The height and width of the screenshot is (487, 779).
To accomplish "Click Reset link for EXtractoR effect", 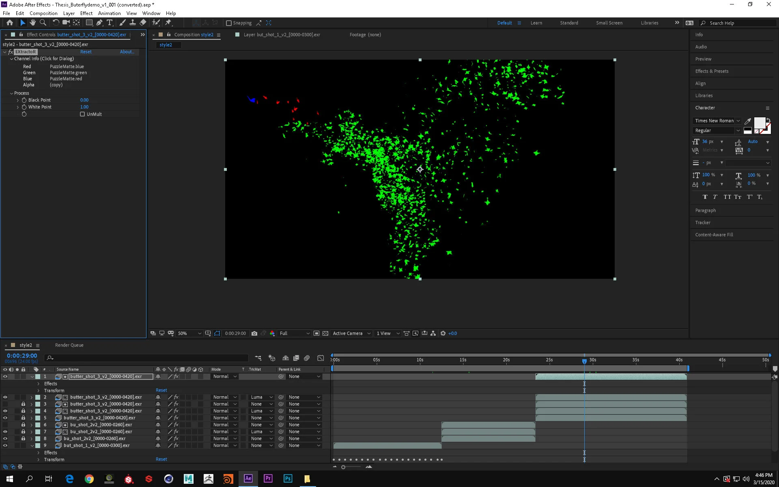I will tap(86, 52).
